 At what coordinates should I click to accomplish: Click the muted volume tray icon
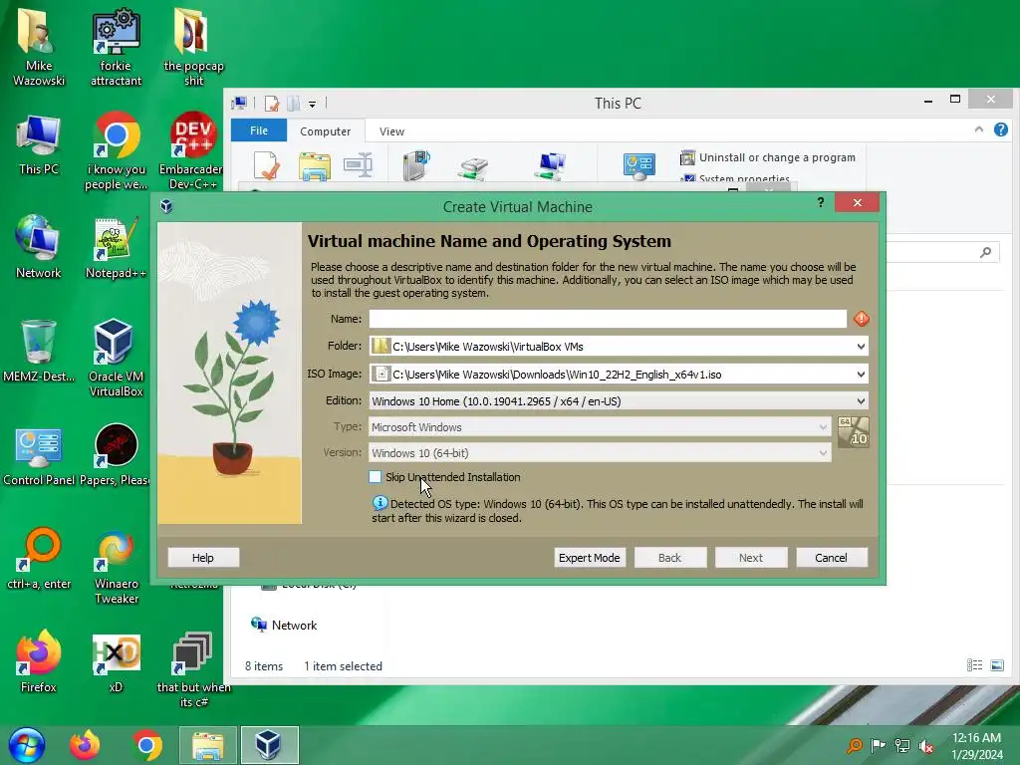(x=926, y=746)
